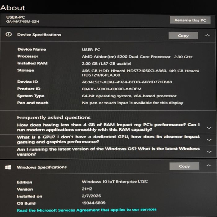Viewport: 217px width, 217px height.
Task: Open the Microsoft Services Agreement link
Action: tap(87, 210)
